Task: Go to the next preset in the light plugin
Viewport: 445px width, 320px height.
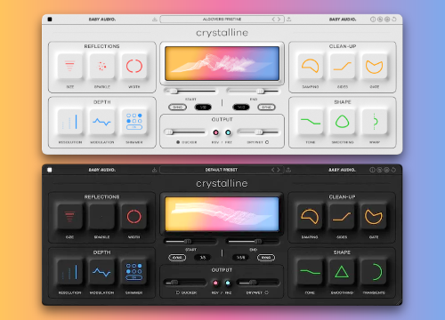Action: pyautogui.click(x=279, y=20)
